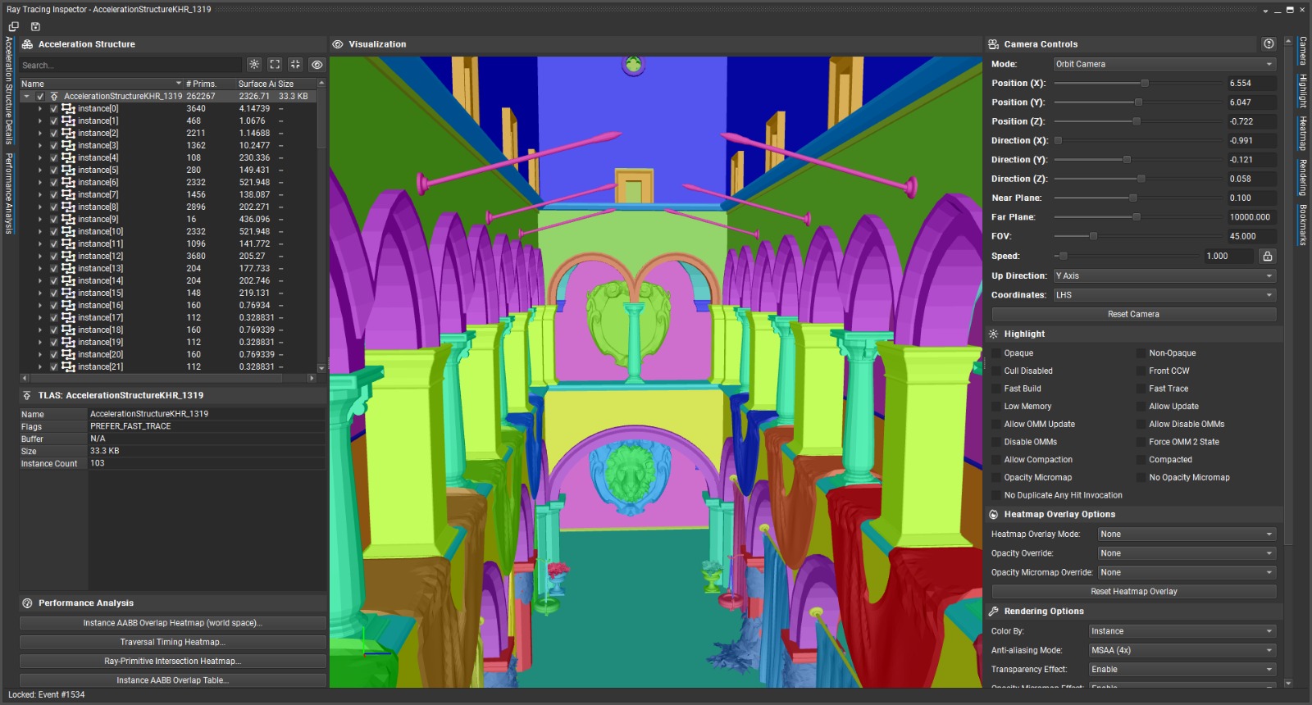Image resolution: width=1312 pixels, height=705 pixels.
Task: Open Camera Controls help question mark icon
Action: point(1269,44)
